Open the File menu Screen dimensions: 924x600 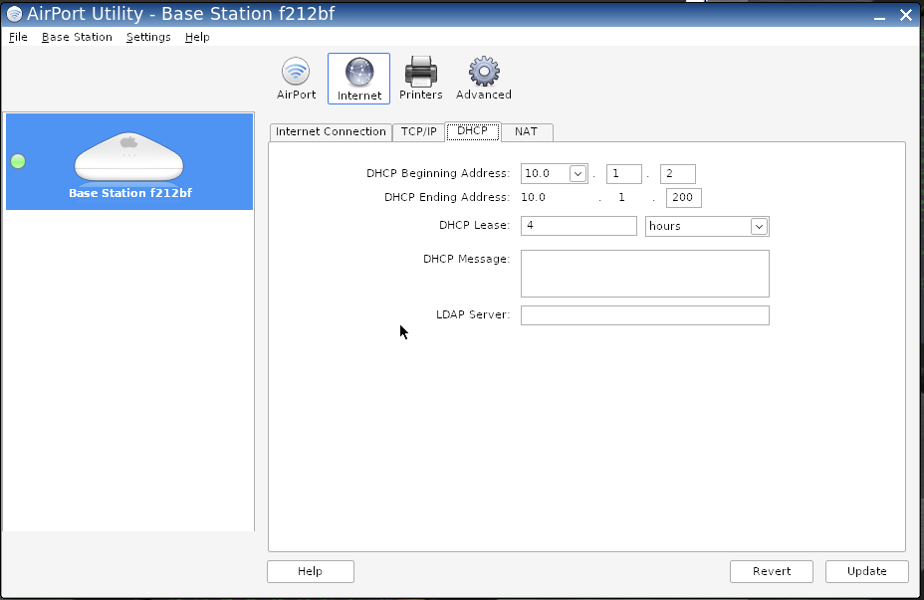(x=18, y=37)
